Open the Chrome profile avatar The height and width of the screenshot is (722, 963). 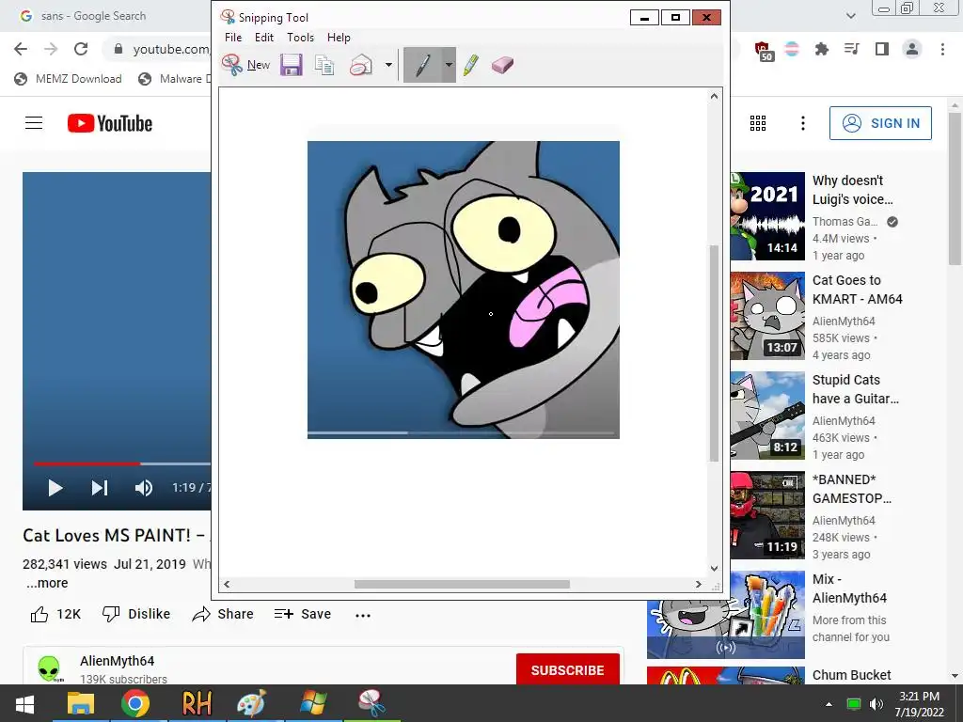[912, 49]
